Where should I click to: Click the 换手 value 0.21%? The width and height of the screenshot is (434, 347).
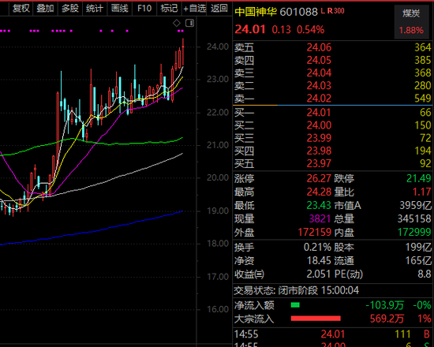click(x=317, y=247)
